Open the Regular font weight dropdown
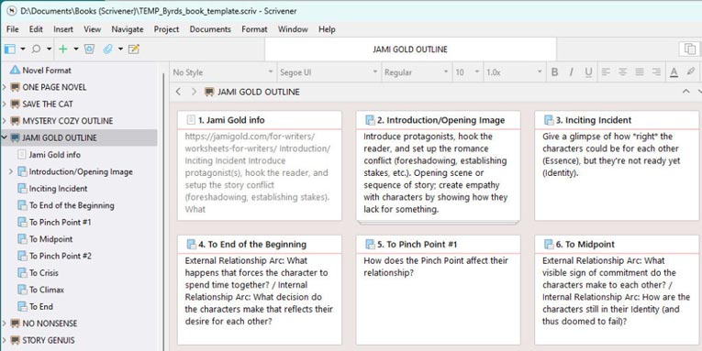 (x=416, y=72)
